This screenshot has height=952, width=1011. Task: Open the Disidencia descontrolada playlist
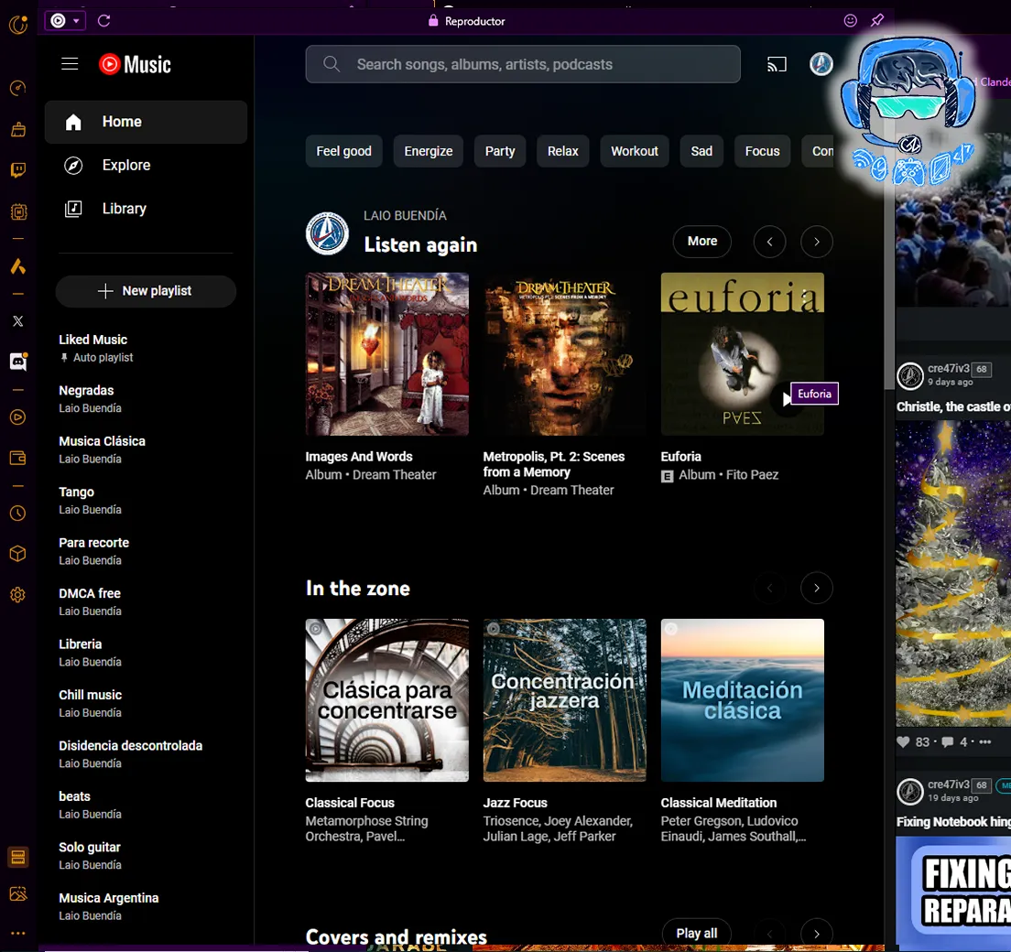coord(146,754)
